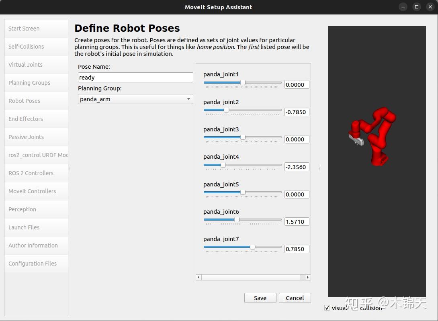Screen dimensions: 438x321
Task: Select the Planning Groups section
Action: (29, 83)
